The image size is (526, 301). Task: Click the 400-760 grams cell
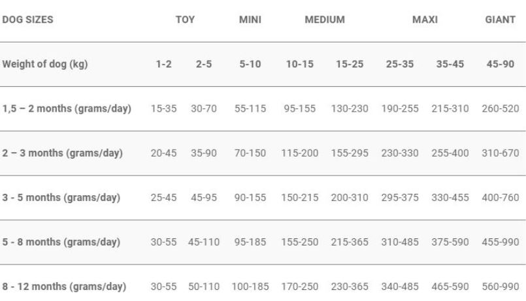[500, 197]
